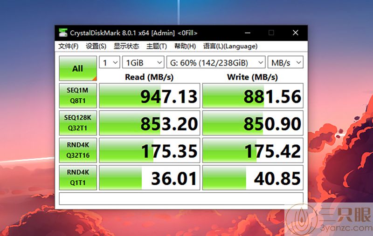Run all benchmarks with the All button
The image size is (373, 236).
pos(78,68)
